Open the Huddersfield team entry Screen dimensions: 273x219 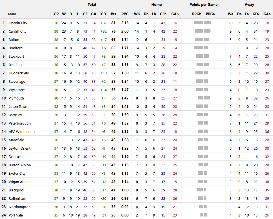[19, 73]
